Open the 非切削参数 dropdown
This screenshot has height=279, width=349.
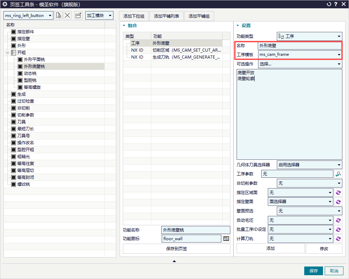point(309,183)
